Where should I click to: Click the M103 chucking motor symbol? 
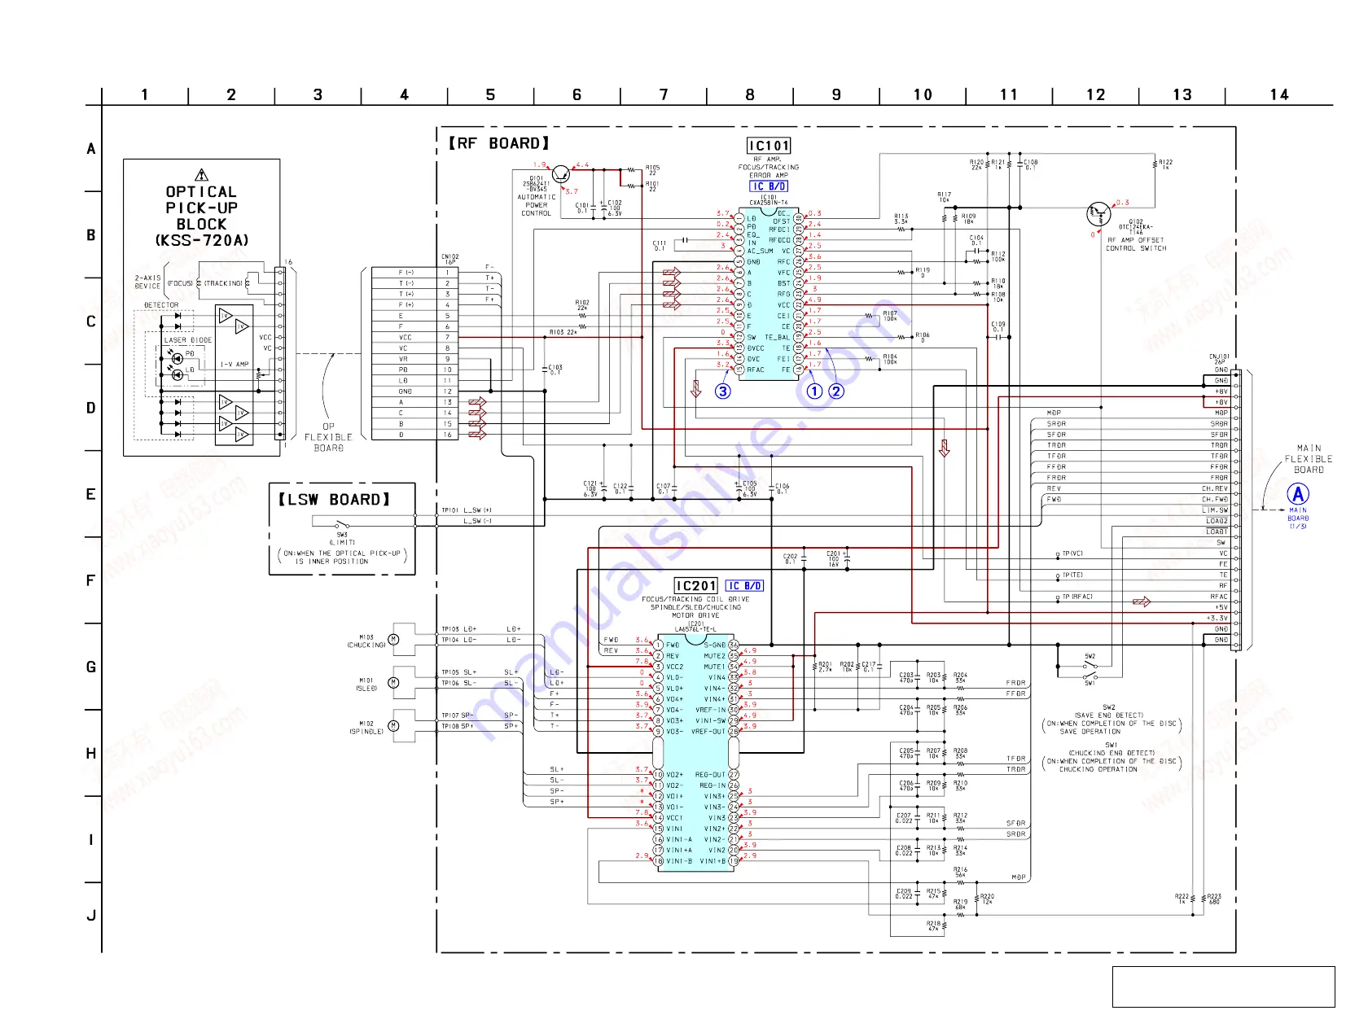tap(394, 640)
